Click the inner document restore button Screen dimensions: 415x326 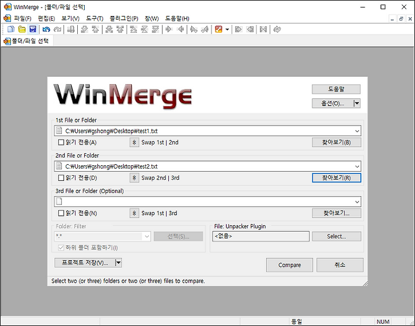[x=401, y=19]
